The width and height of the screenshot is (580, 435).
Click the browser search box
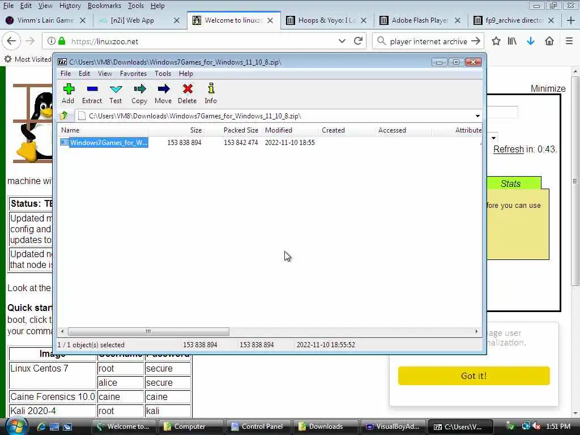click(429, 41)
